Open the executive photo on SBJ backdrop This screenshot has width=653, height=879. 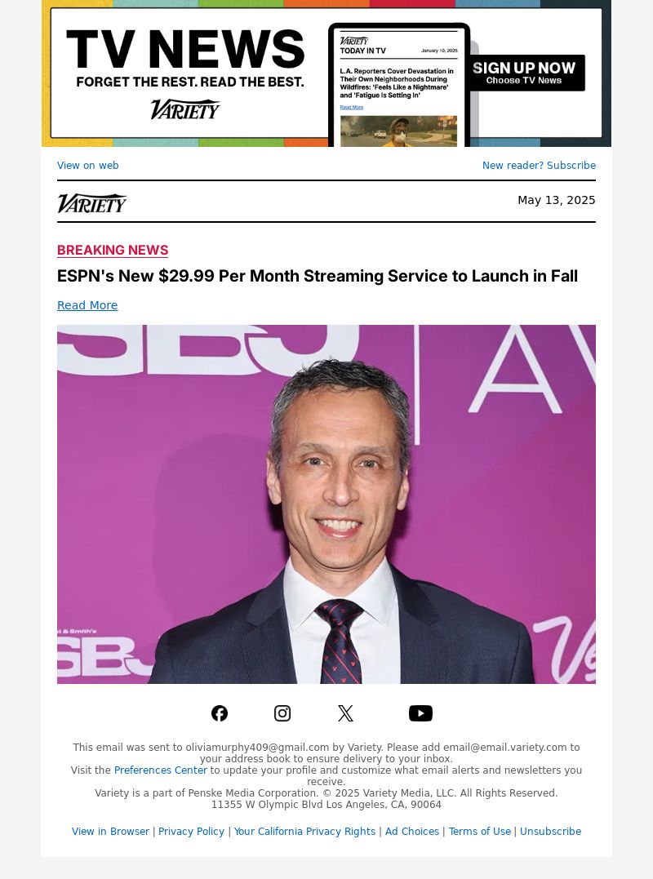[326, 504]
